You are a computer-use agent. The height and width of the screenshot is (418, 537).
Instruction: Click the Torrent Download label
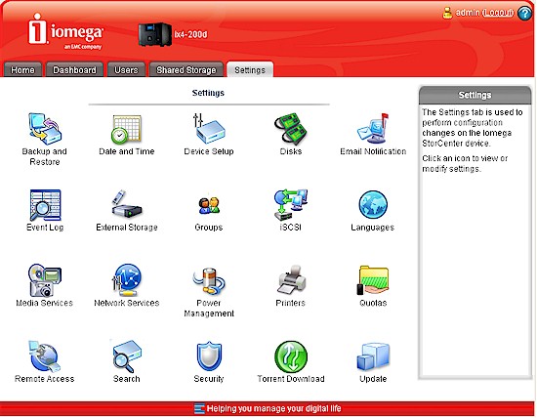(291, 379)
